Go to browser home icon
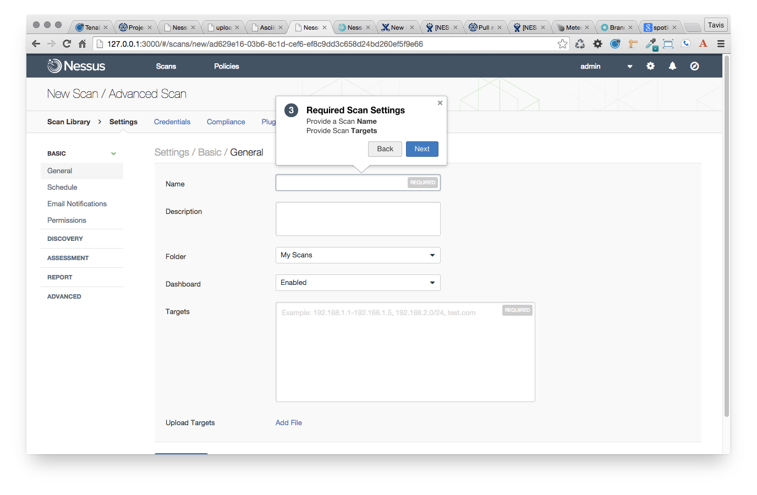This screenshot has height=495, width=757. tap(82, 44)
